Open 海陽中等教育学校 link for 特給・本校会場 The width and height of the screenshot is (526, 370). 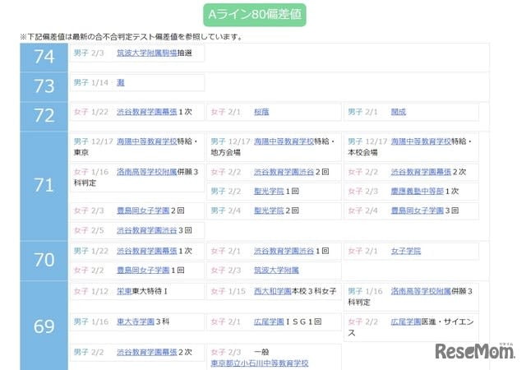coord(421,141)
